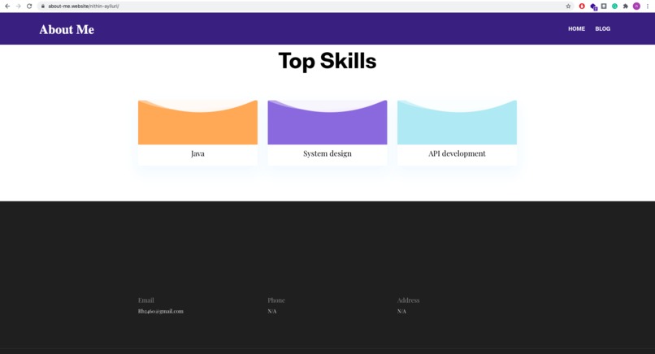Go to the HOME nav link
The width and height of the screenshot is (655, 354).
pos(576,28)
